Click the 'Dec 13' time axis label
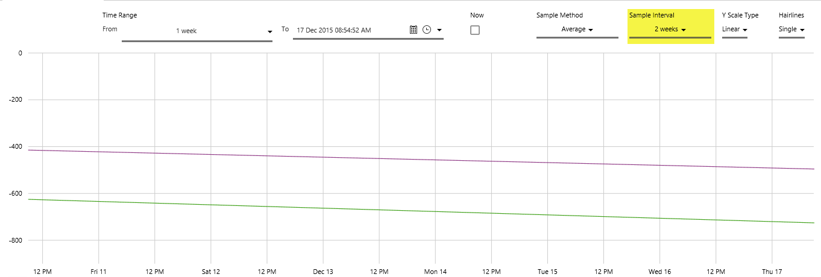821x277 pixels. click(323, 272)
